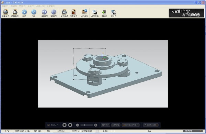Viewport: 206px width, 134px height.
Task: Click the original size (원본크기) button
Action: 105,125
